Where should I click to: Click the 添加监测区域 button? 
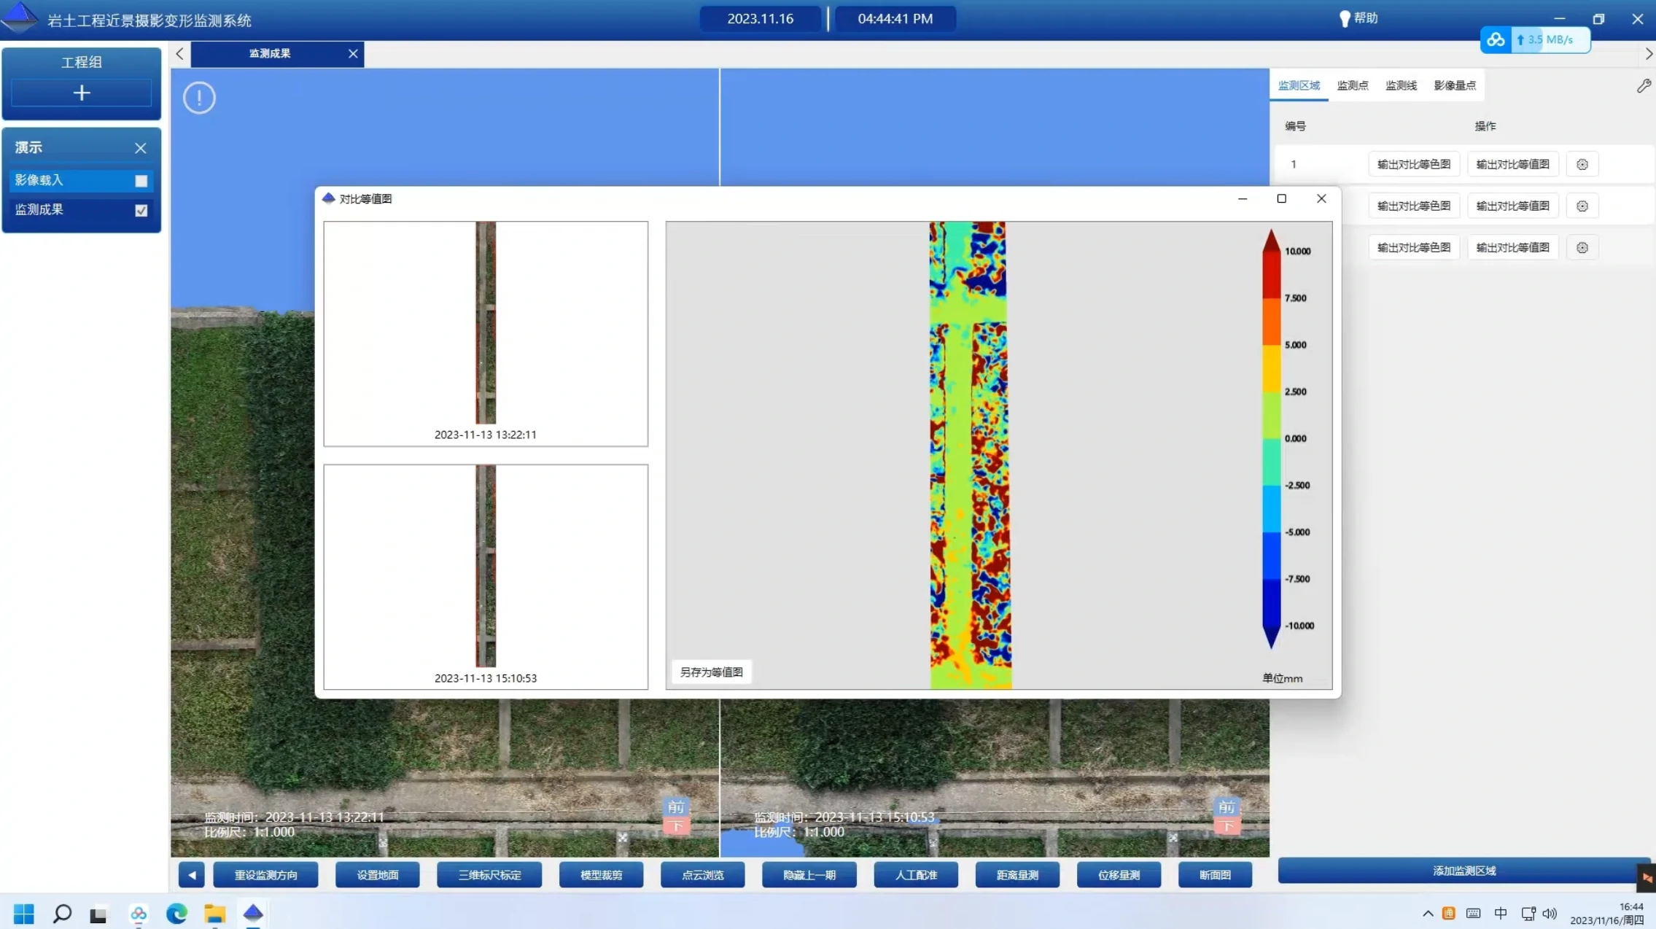coord(1463,870)
